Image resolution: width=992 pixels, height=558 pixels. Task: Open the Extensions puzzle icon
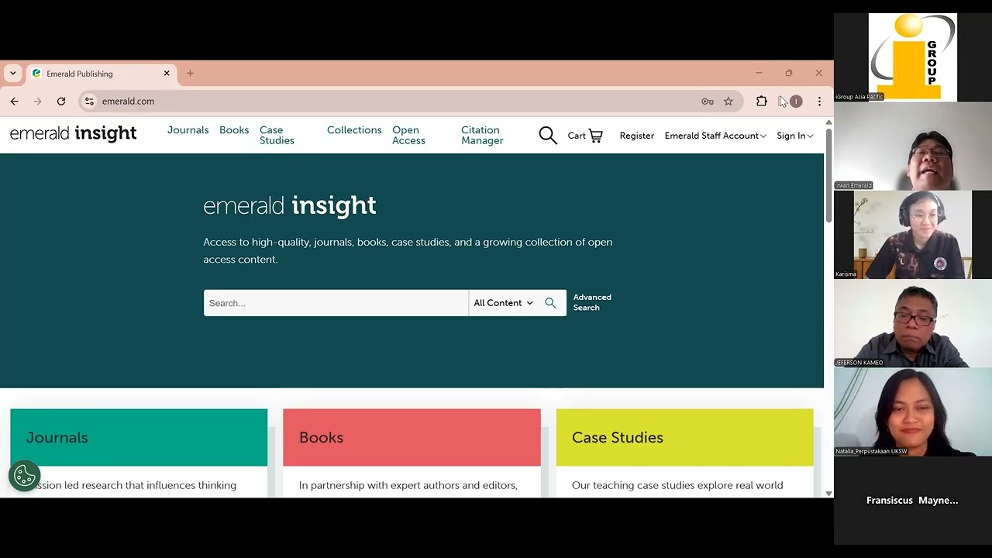coord(762,102)
